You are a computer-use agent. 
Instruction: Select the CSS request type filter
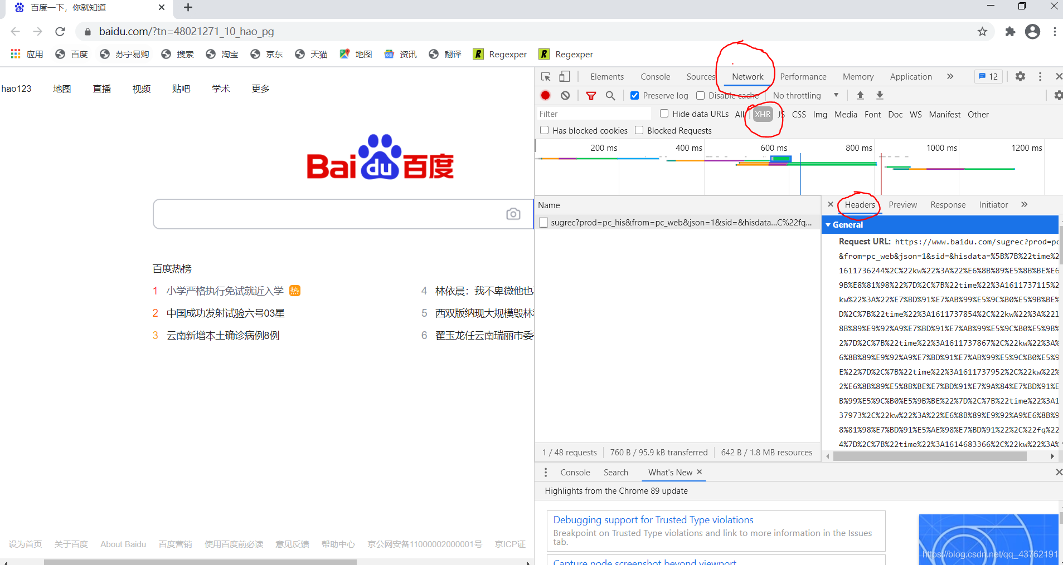click(799, 114)
